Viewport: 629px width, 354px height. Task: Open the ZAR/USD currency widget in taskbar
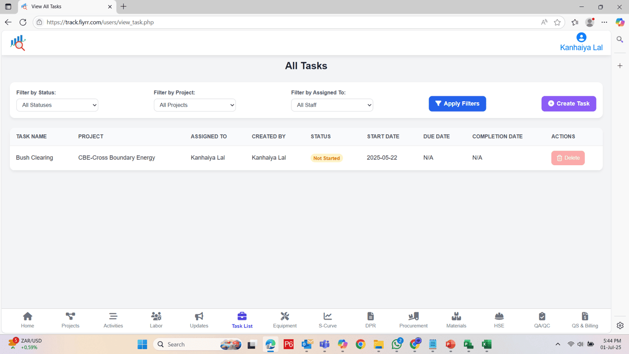click(25, 344)
